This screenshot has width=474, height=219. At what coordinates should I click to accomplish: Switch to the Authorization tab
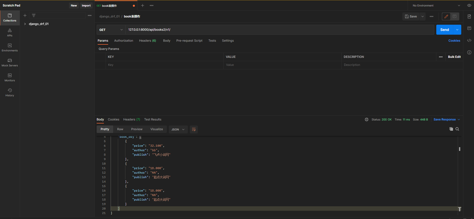pyautogui.click(x=124, y=41)
